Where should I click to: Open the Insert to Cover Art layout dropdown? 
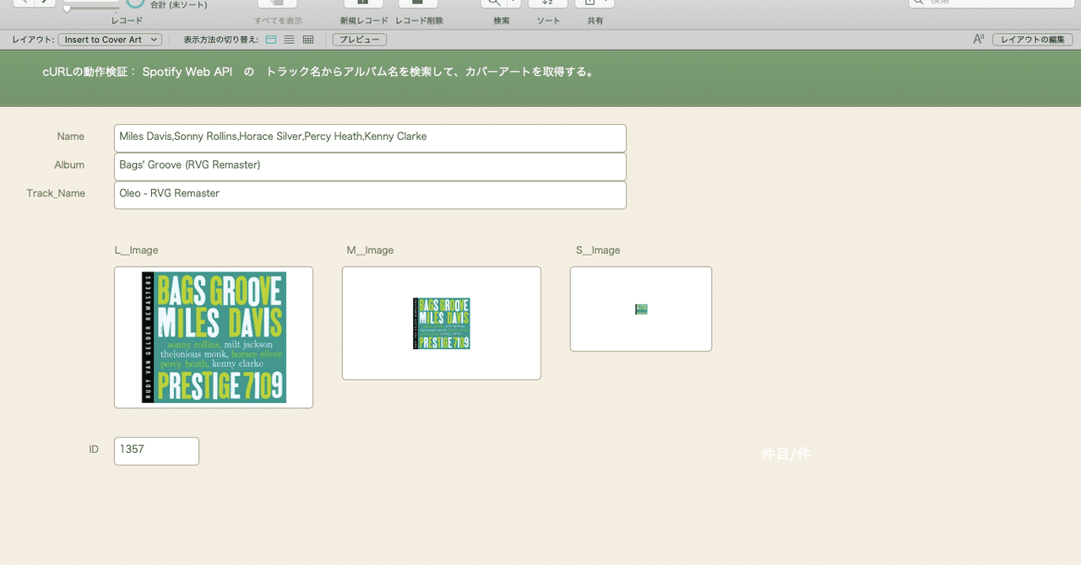(x=110, y=40)
